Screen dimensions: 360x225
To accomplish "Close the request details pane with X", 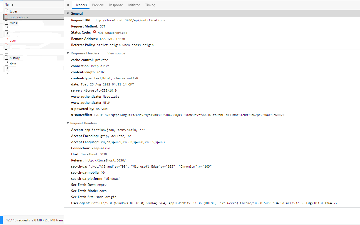I will pyautogui.click(x=68, y=5).
